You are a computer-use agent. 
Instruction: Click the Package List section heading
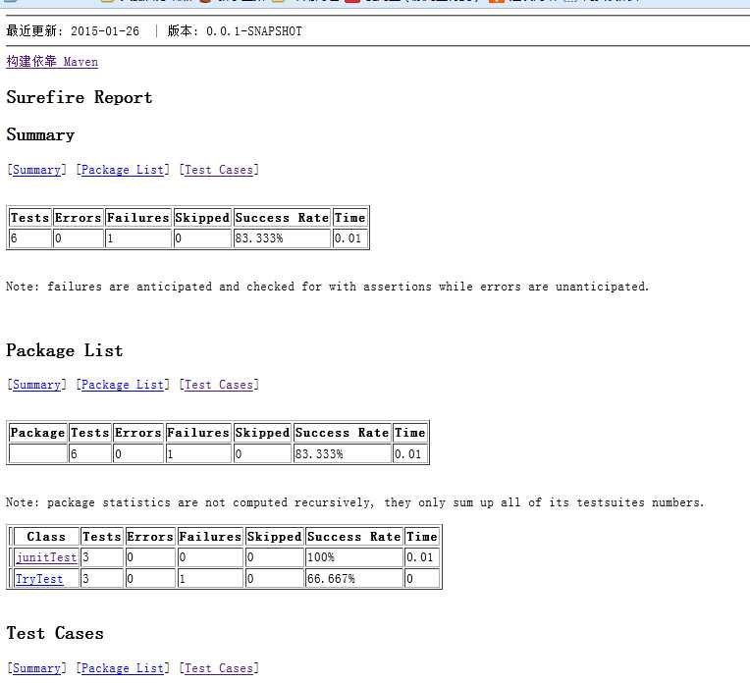point(65,350)
